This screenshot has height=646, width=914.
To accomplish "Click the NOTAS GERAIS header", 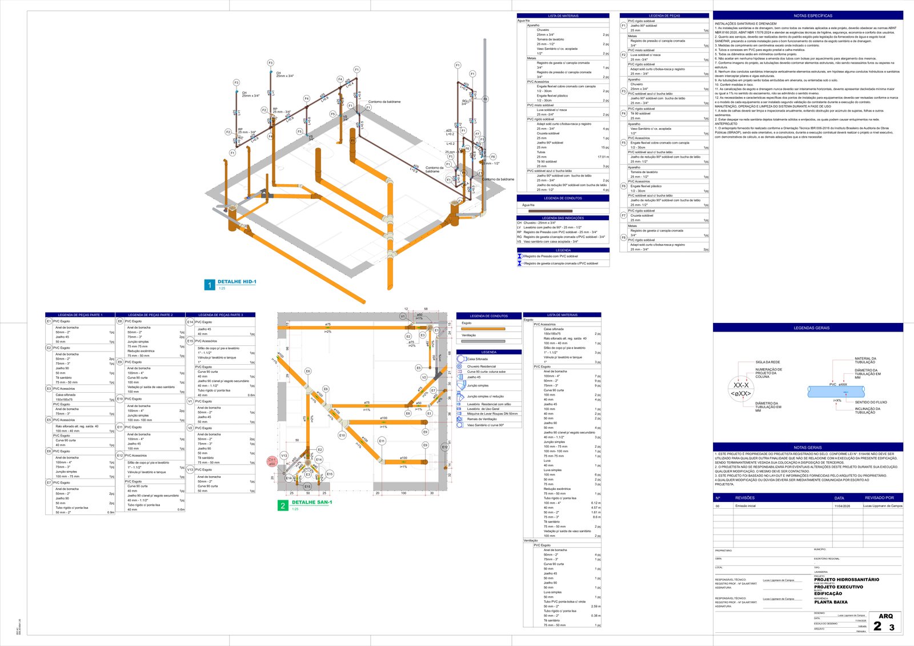I will 808,448.
